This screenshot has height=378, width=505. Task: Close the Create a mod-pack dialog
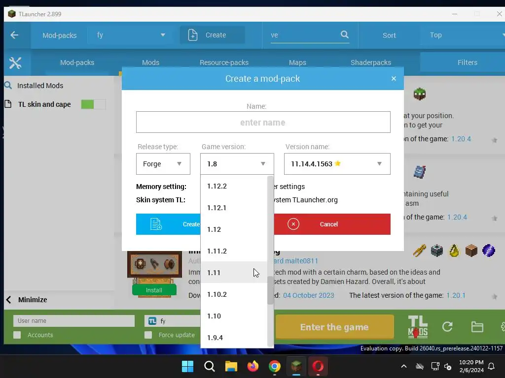(394, 78)
